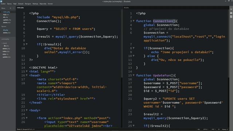
Task: Click the "SELECT * FROM users" string
Action: click(74, 29)
